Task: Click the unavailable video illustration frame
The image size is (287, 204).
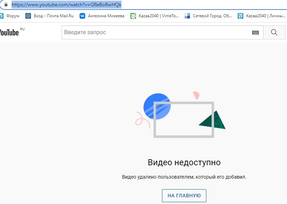Action: (x=183, y=120)
